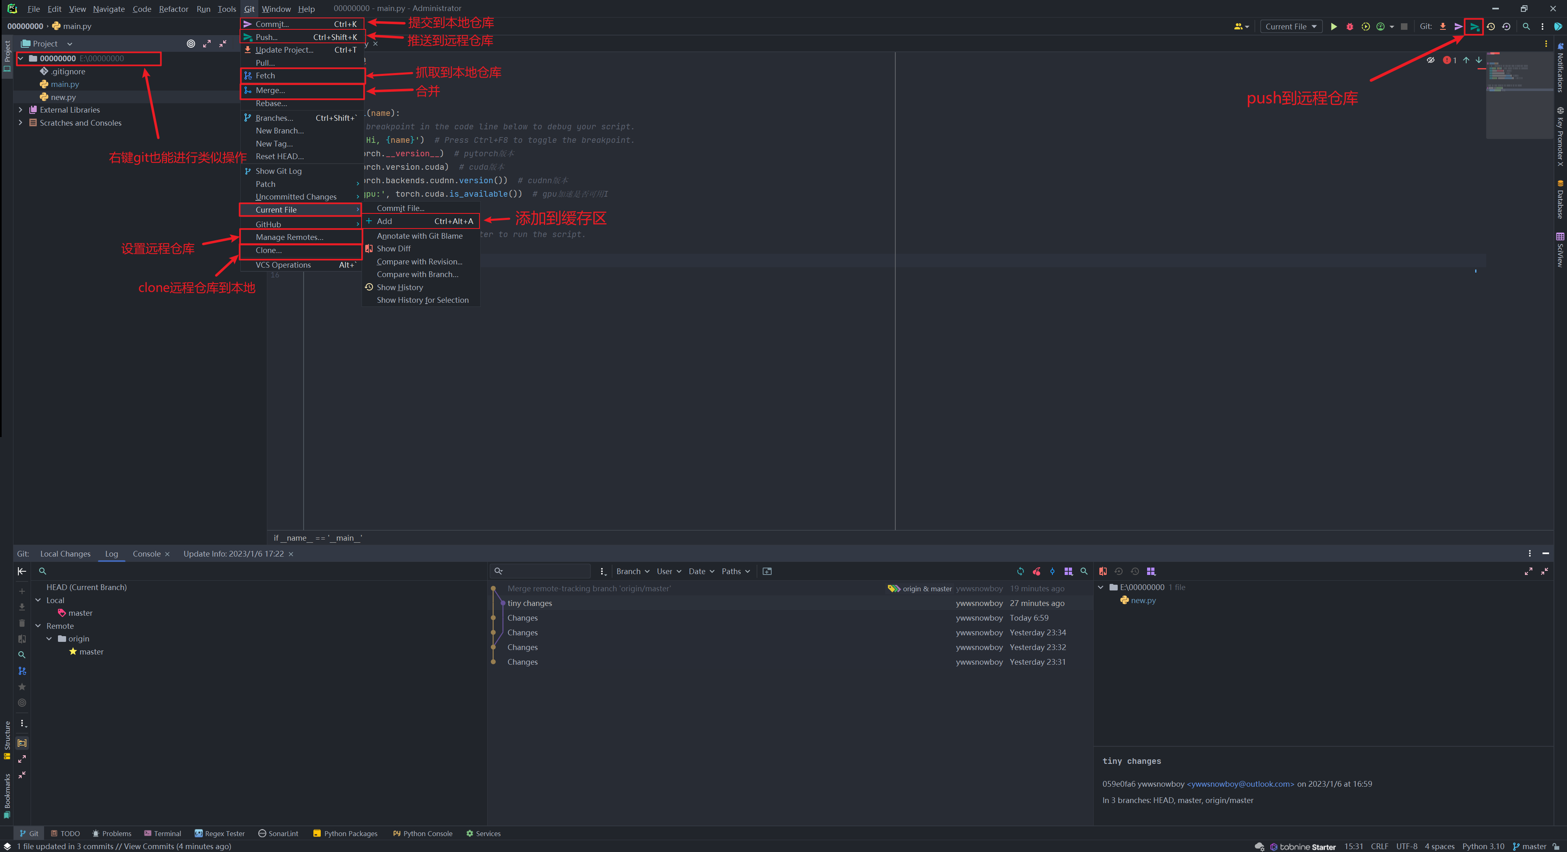This screenshot has height=852, width=1567.
Task: Click the Git Push toolbar icon
Action: 1474,27
